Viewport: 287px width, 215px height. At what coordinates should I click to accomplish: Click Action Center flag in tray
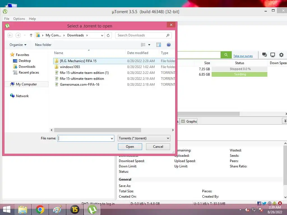261,210
